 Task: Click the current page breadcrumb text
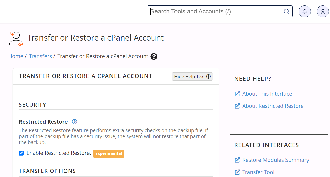pyautogui.click(x=103, y=56)
